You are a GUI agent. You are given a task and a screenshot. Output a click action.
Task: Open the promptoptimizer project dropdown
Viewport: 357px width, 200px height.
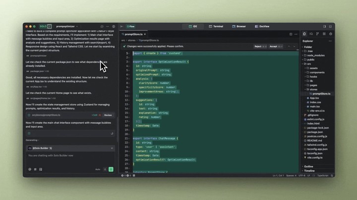(x=66, y=26)
